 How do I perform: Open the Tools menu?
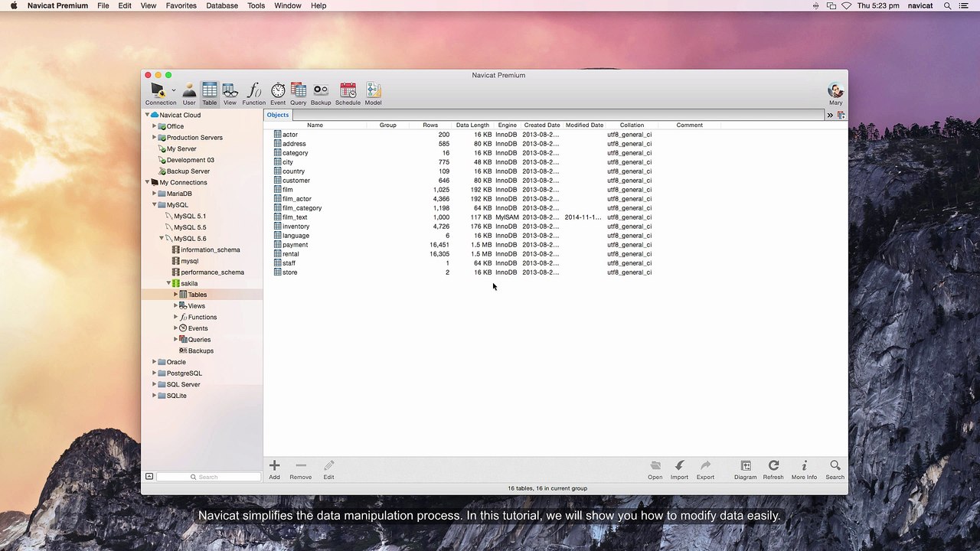(x=256, y=5)
